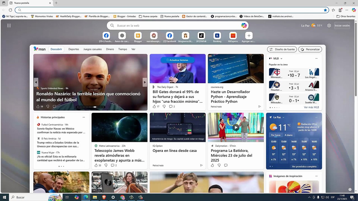Open the Booking quick link tile
Viewport: 358px width, 201px height.
[x=217, y=36]
